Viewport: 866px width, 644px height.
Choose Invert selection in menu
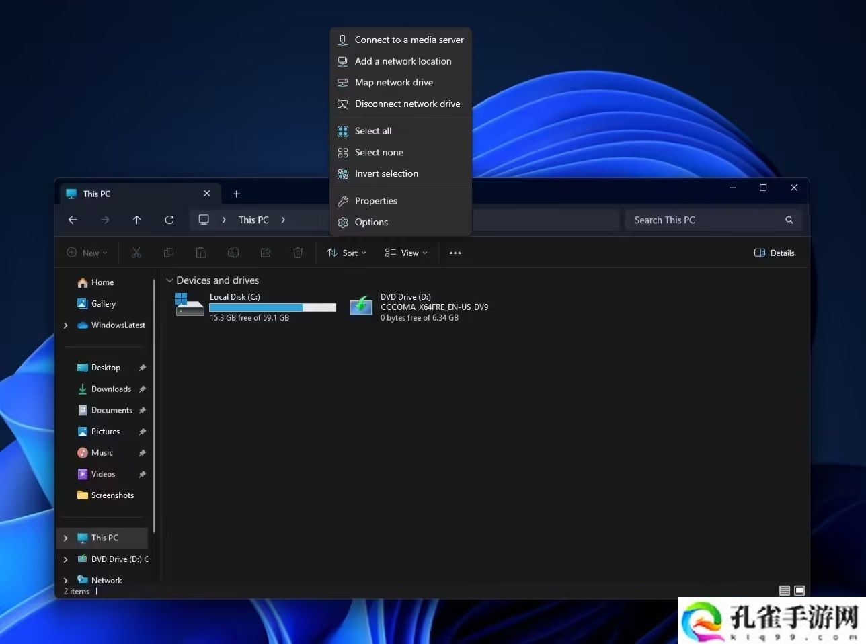pyautogui.click(x=401, y=173)
